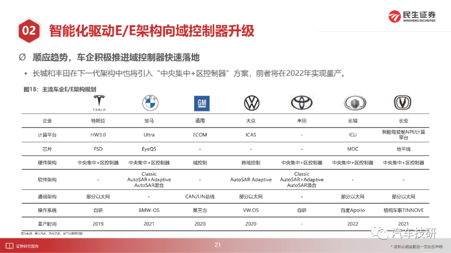Click the Tesla logo above the table
Image resolution: width=451 pixels, height=253 pixels.
(99, 103)
